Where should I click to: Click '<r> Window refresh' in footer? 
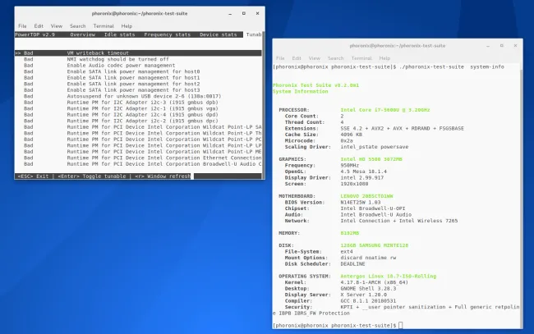163,176
